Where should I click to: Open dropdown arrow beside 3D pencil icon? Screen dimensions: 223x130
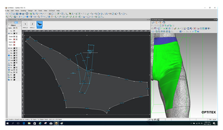(x=155, y=22)
